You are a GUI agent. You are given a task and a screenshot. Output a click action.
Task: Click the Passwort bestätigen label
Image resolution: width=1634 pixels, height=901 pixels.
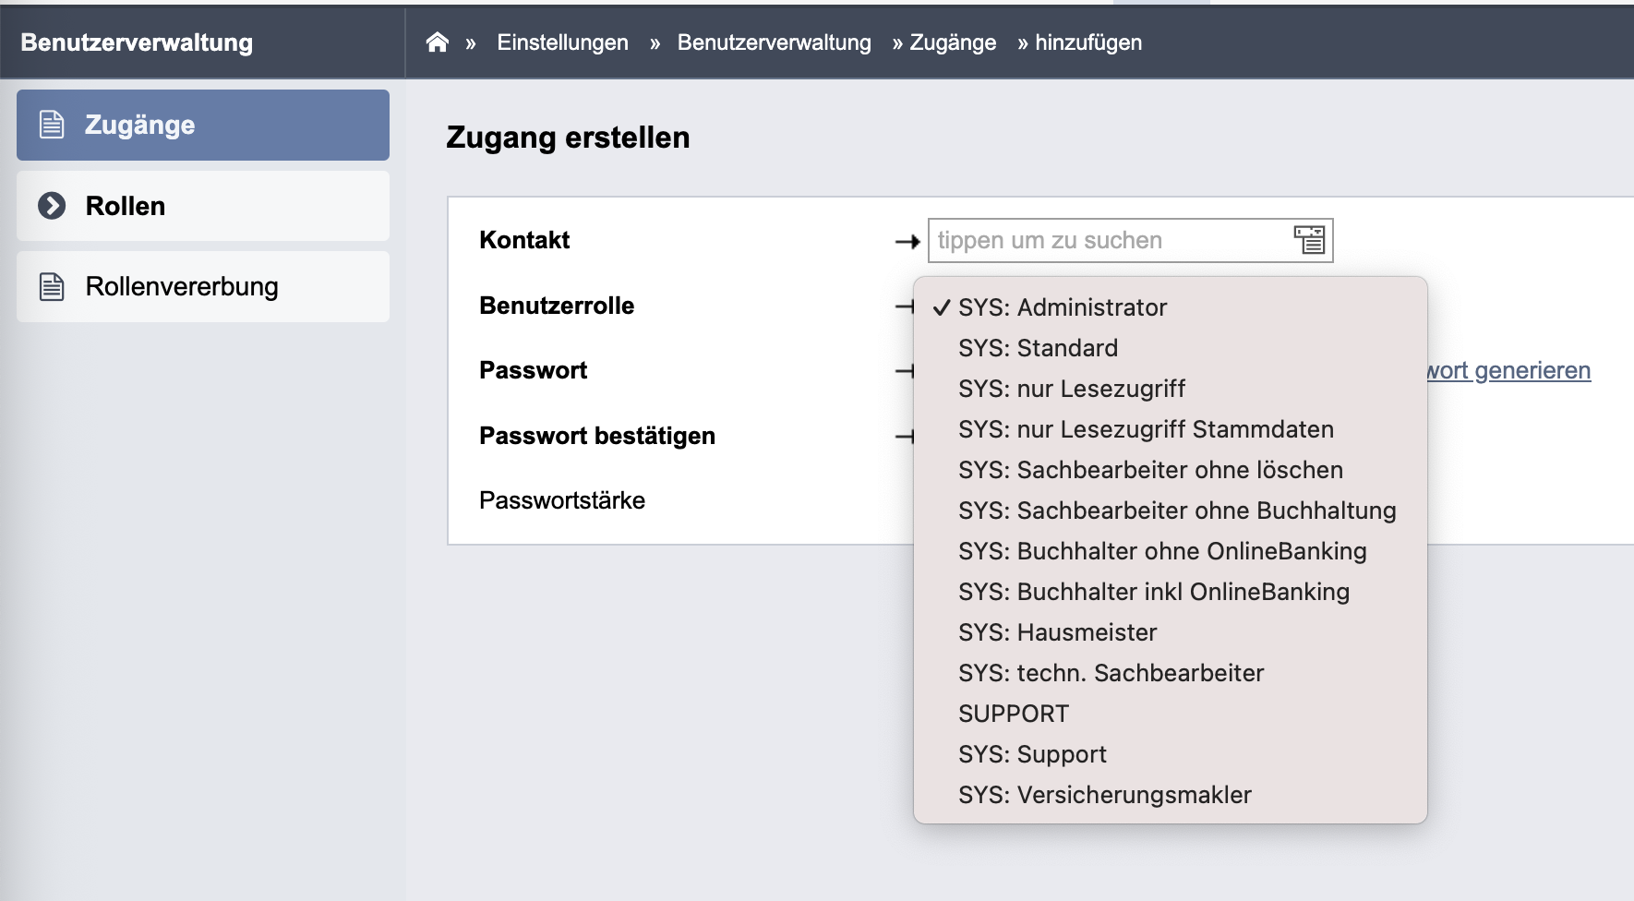597,436
